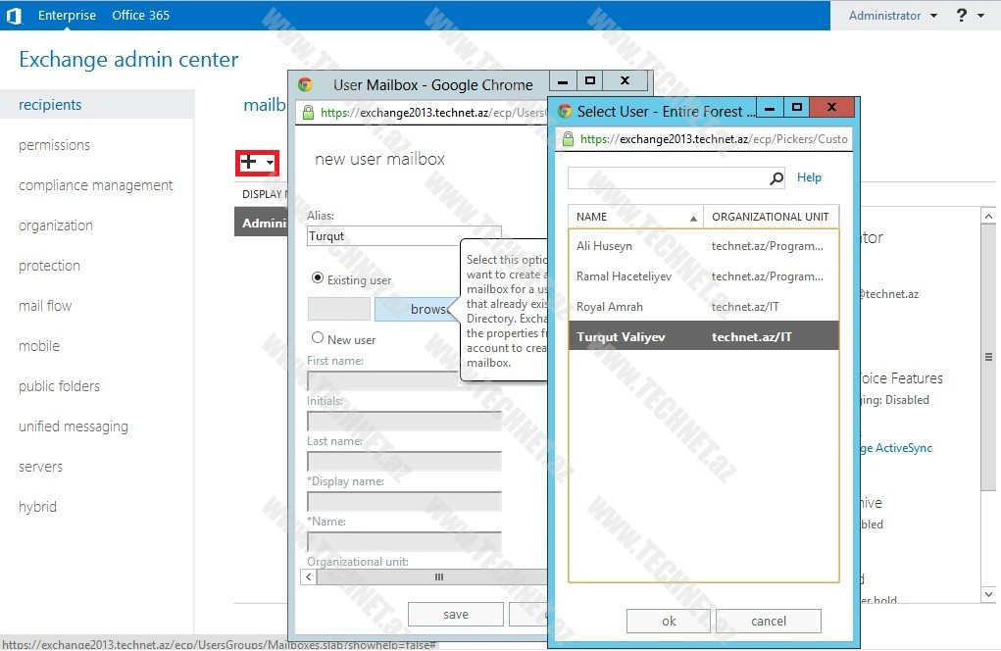Click the ok button in Select User
This screenshot has width=1001, height=651.
[668, 621]
